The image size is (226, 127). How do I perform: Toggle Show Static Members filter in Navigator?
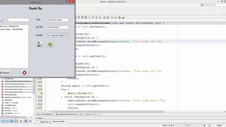[12, 121]
